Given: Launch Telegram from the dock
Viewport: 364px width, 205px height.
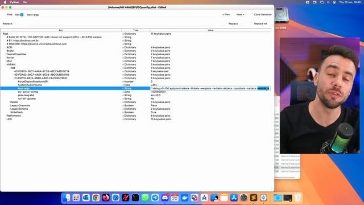Looking at the screenshot, I should tap(155, 198).
